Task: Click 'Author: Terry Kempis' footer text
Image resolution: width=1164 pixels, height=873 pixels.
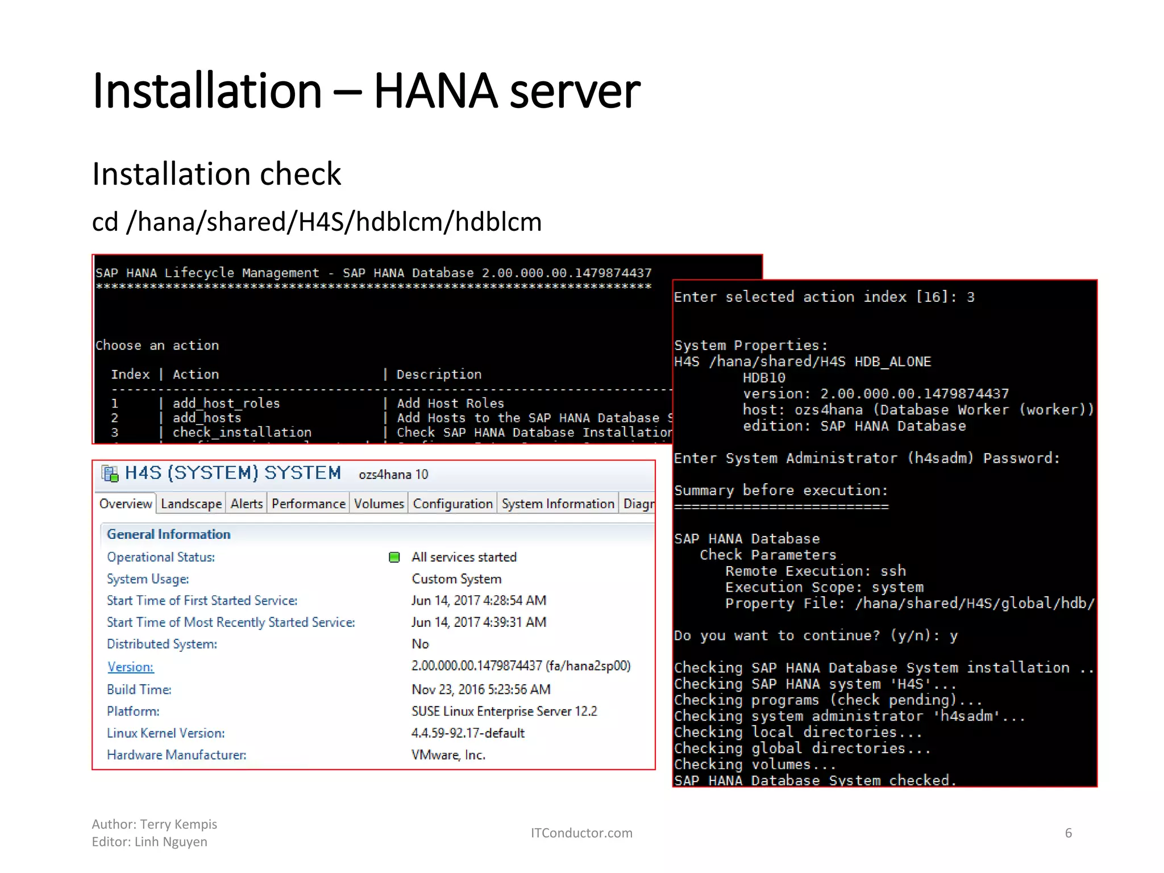Action: point(155,824)
